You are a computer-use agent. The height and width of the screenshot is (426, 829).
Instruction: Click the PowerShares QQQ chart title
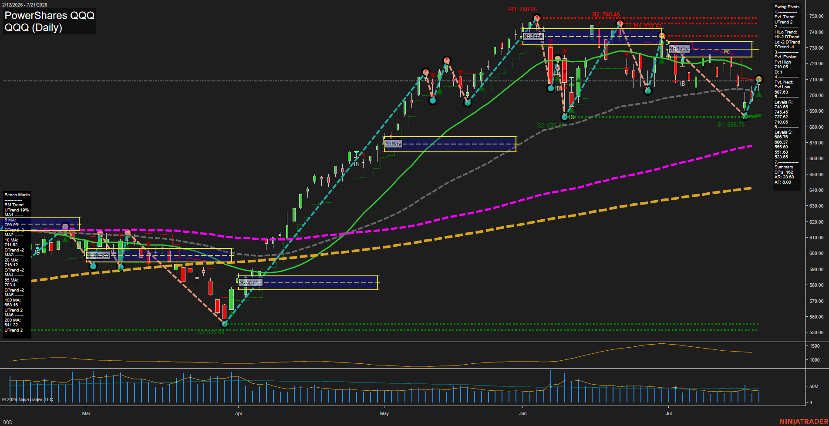(49, 15)
